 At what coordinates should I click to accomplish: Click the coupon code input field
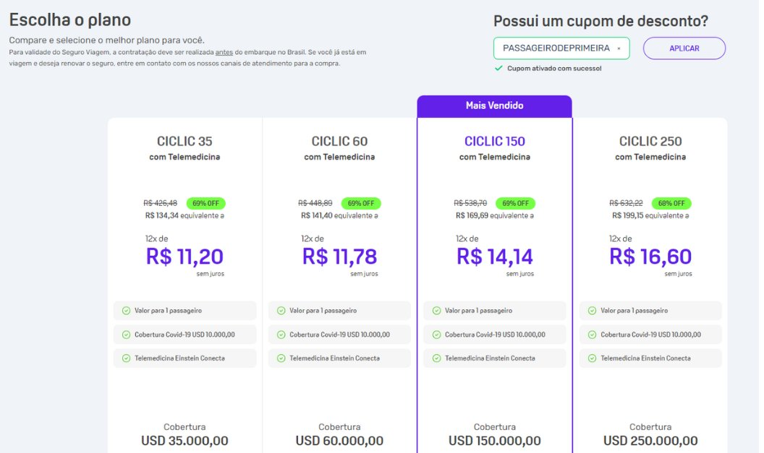coord(561,48)
